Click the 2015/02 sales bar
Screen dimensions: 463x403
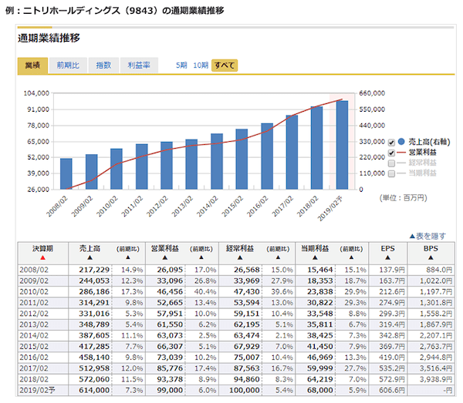tap(242, 160)
